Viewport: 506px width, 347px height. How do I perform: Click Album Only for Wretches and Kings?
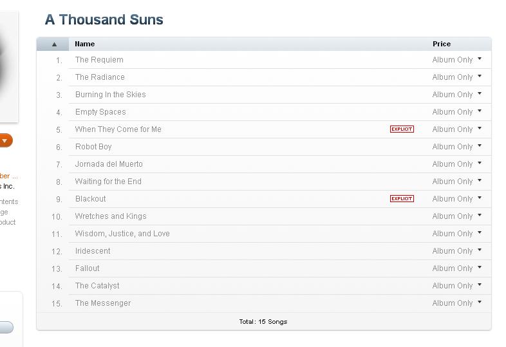(453, 216)
